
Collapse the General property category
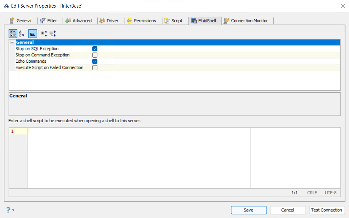(x=12, y=43)
